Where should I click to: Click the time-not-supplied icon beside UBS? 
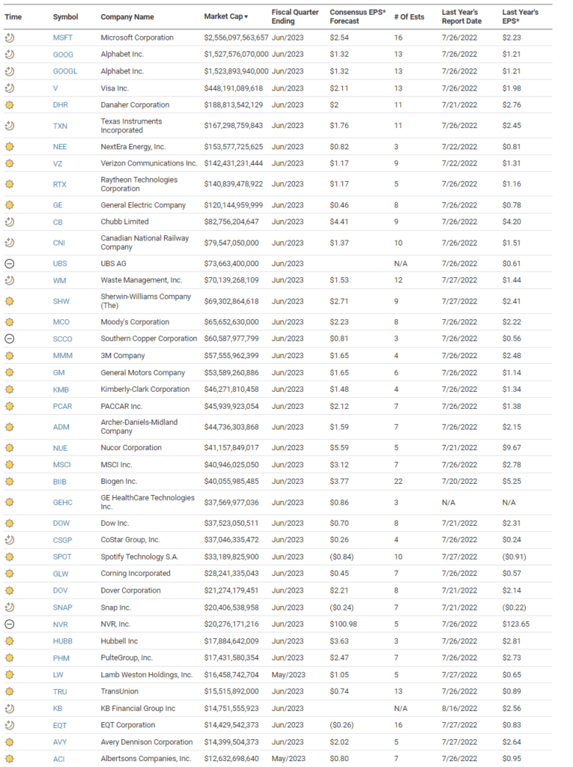click(x=9, y=264)
